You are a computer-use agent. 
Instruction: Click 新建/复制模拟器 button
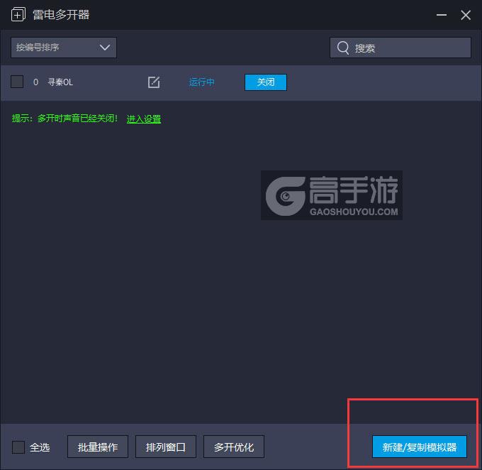tap(420, 447)
